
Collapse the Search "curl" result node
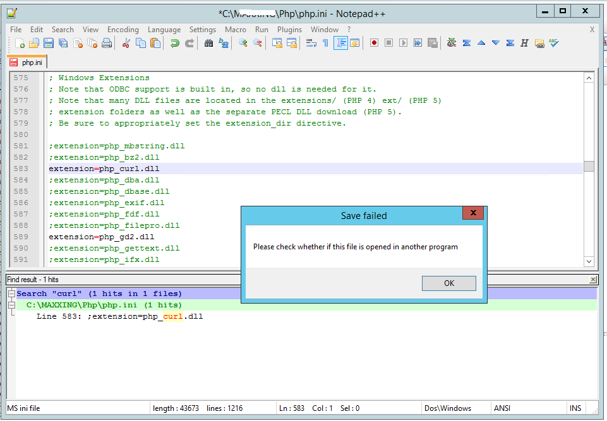11,294
